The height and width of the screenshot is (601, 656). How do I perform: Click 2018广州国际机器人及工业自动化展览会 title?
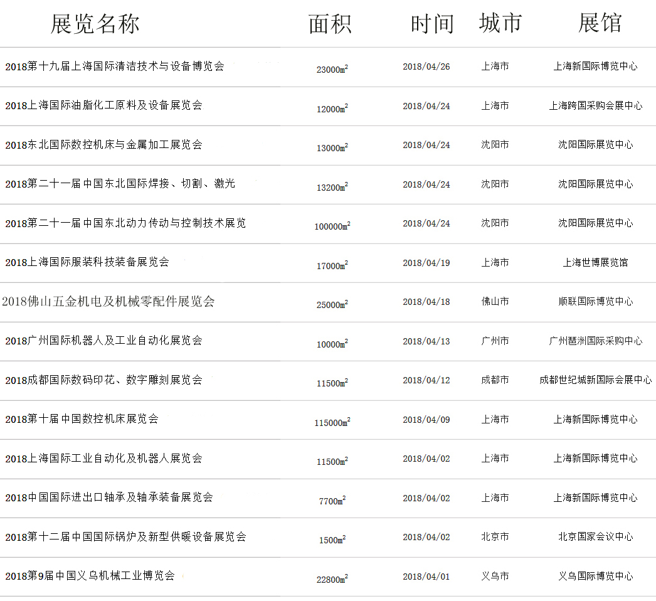103,341
